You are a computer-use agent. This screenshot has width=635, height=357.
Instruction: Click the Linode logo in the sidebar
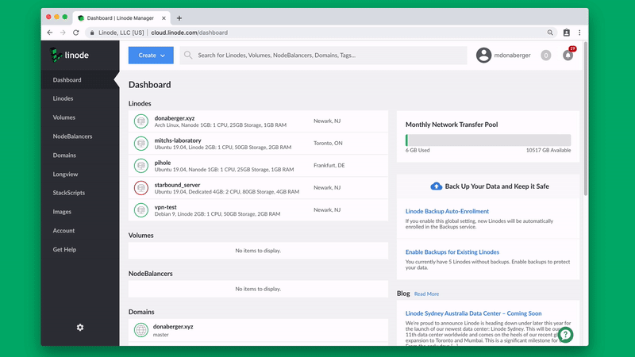click(x=69, y=55)
